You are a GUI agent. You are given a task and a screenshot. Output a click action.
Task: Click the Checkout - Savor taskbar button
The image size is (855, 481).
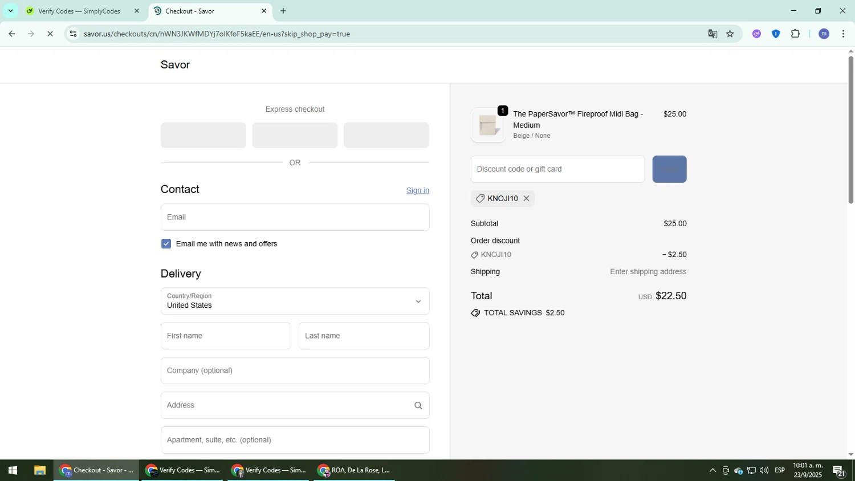point(97,470)
